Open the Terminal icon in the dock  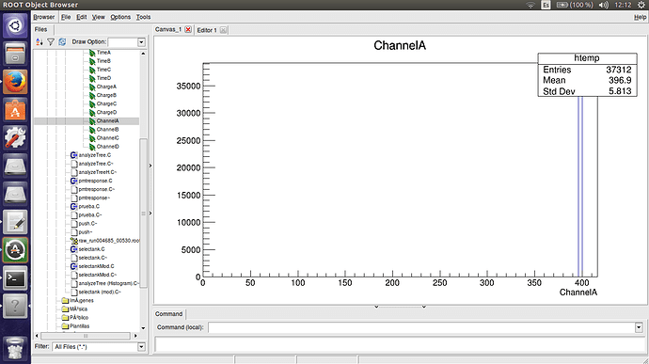click(15, 277)
